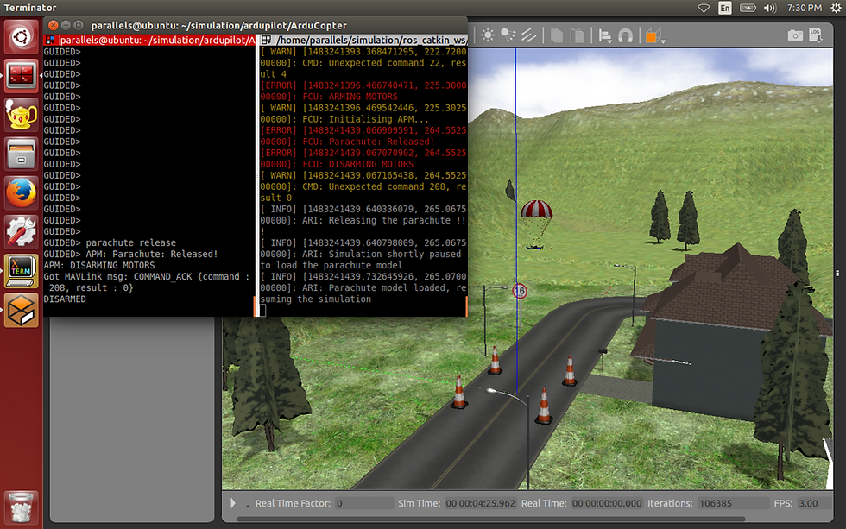Launch the teapot application from the launcher

pyautogui.click(x=22, y=114)
